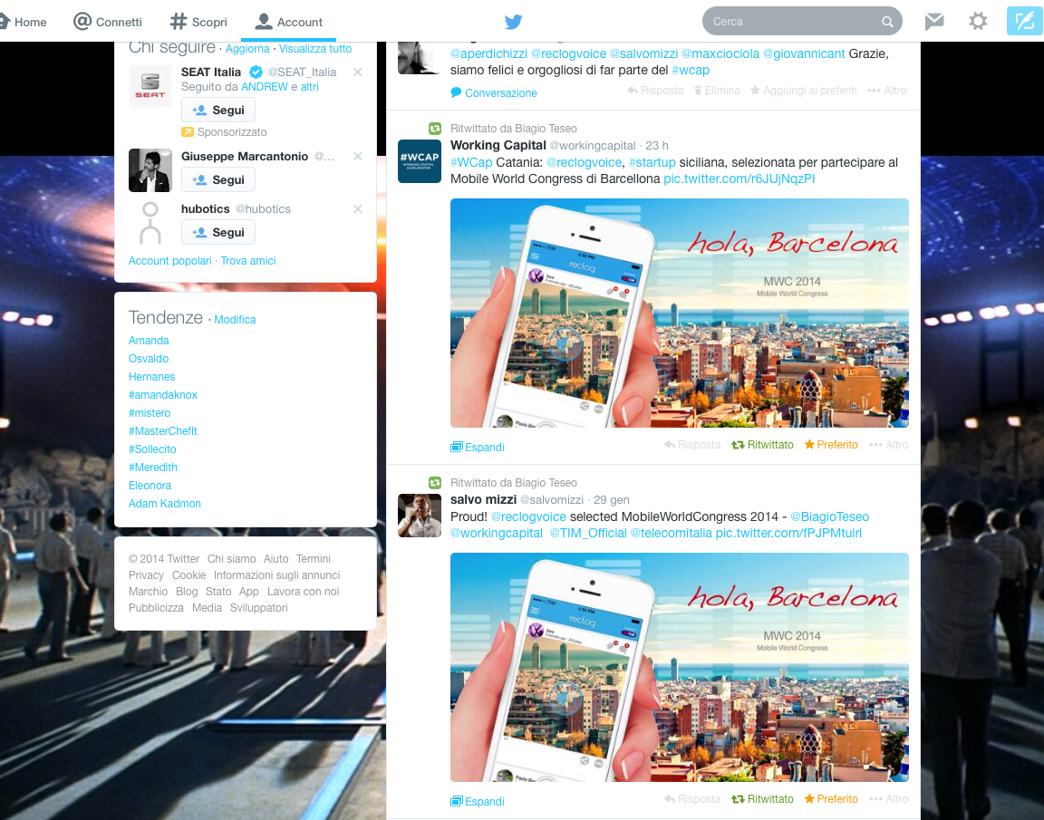Follow Giuseppe Marcantonio with Segui
The image size is (1044, 820).
(218, 179)
